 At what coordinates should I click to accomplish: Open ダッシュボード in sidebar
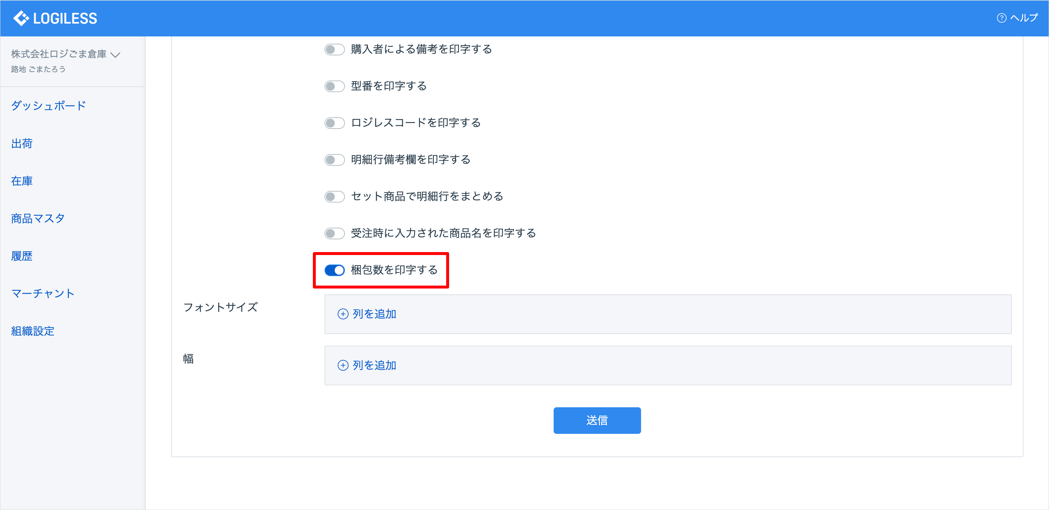click(x=48, y=106)
